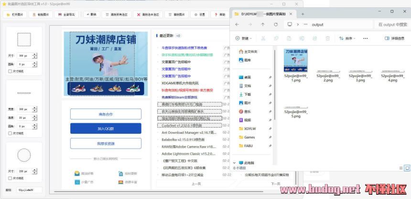The width and height of the screenshot is (411, 199).
Task: Click 清除图片 to clear the image
Action: tap(176, 15)
